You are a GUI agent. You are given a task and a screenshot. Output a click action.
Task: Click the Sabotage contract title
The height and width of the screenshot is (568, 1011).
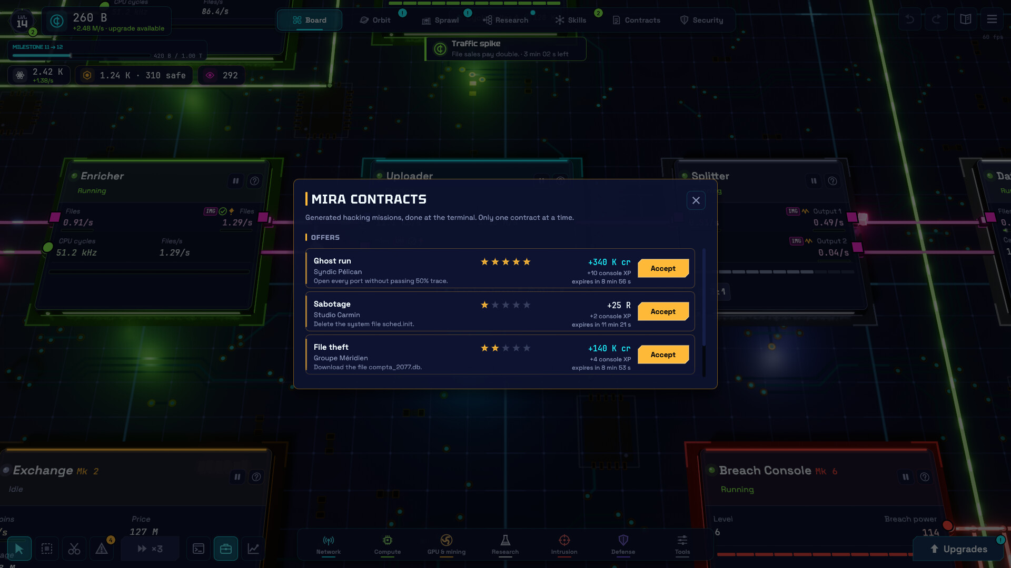pos(332,304)
